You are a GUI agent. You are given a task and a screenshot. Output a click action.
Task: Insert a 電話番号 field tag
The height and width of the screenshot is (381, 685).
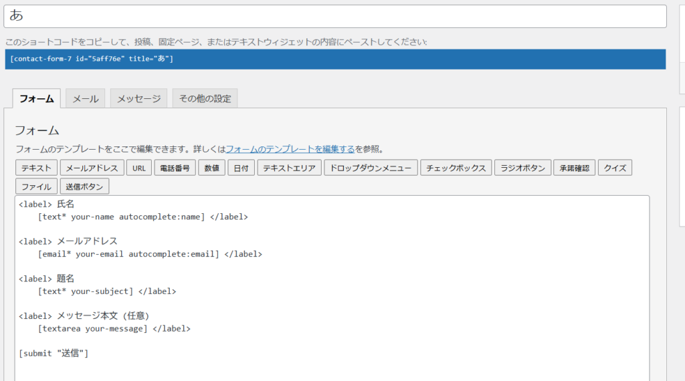175,168
